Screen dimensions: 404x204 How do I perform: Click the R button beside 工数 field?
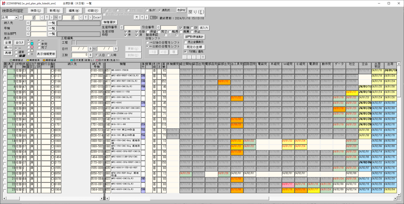90,55
